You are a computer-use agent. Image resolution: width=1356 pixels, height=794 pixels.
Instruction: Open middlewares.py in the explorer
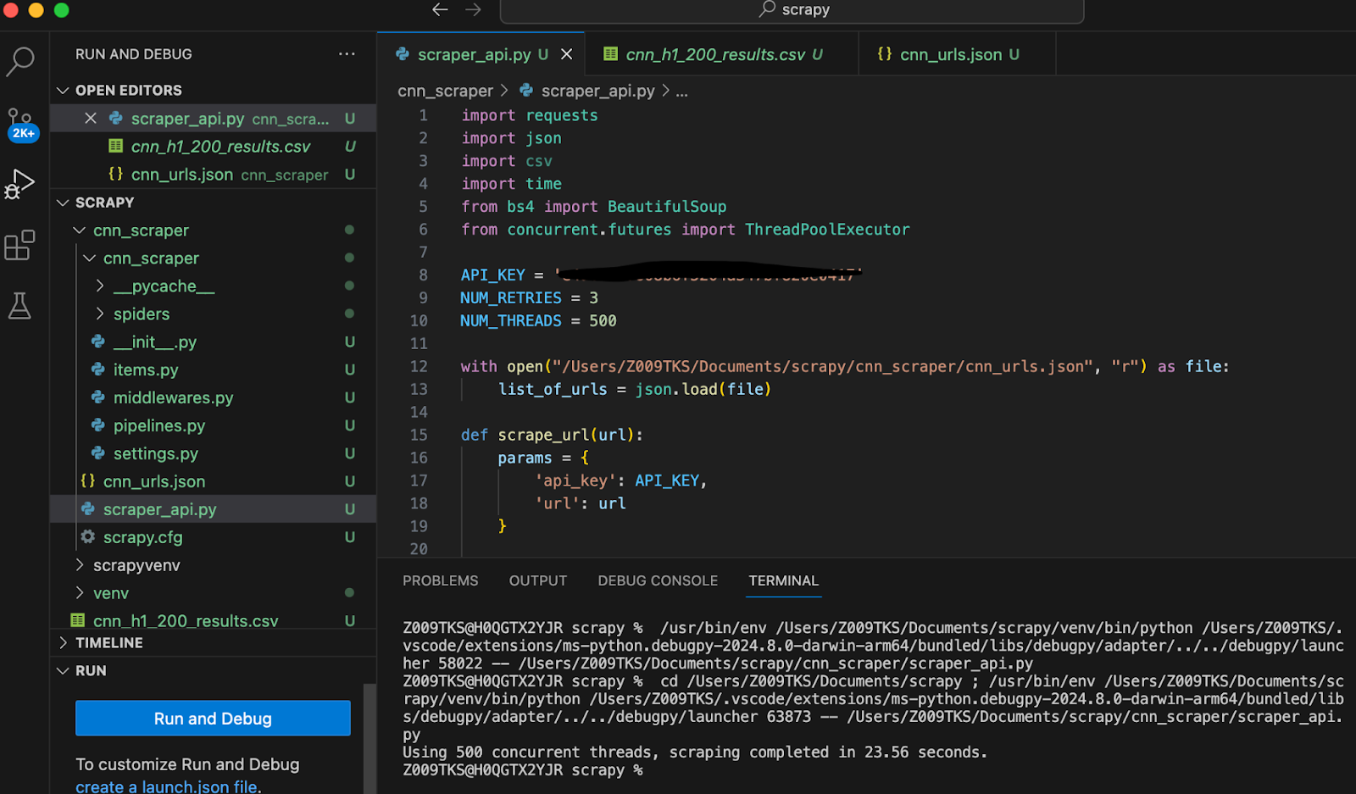tap(214, 398)
